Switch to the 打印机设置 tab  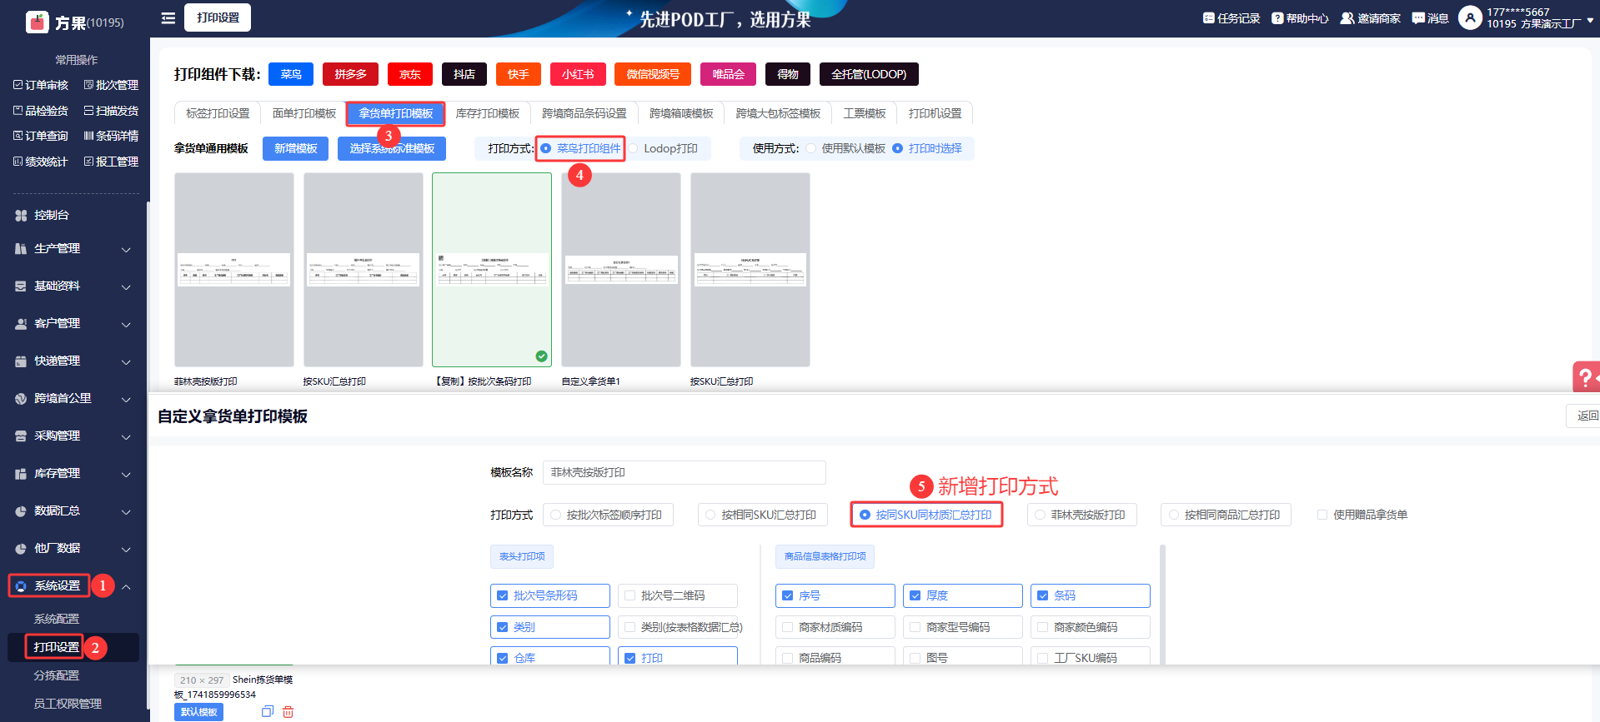click(935, 113)
